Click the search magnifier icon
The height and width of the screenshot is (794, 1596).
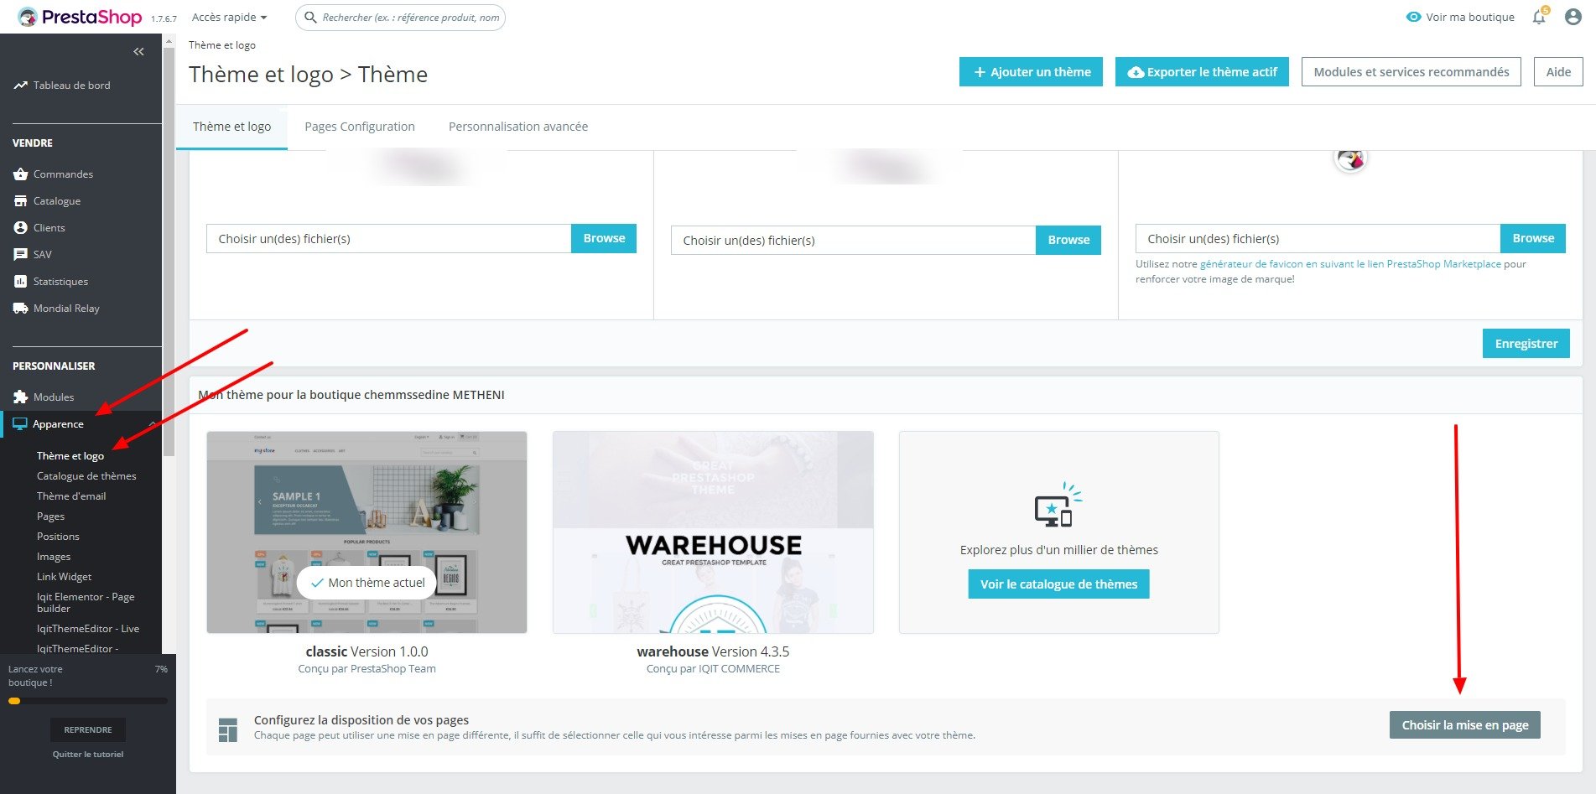[x=310, y=17]
